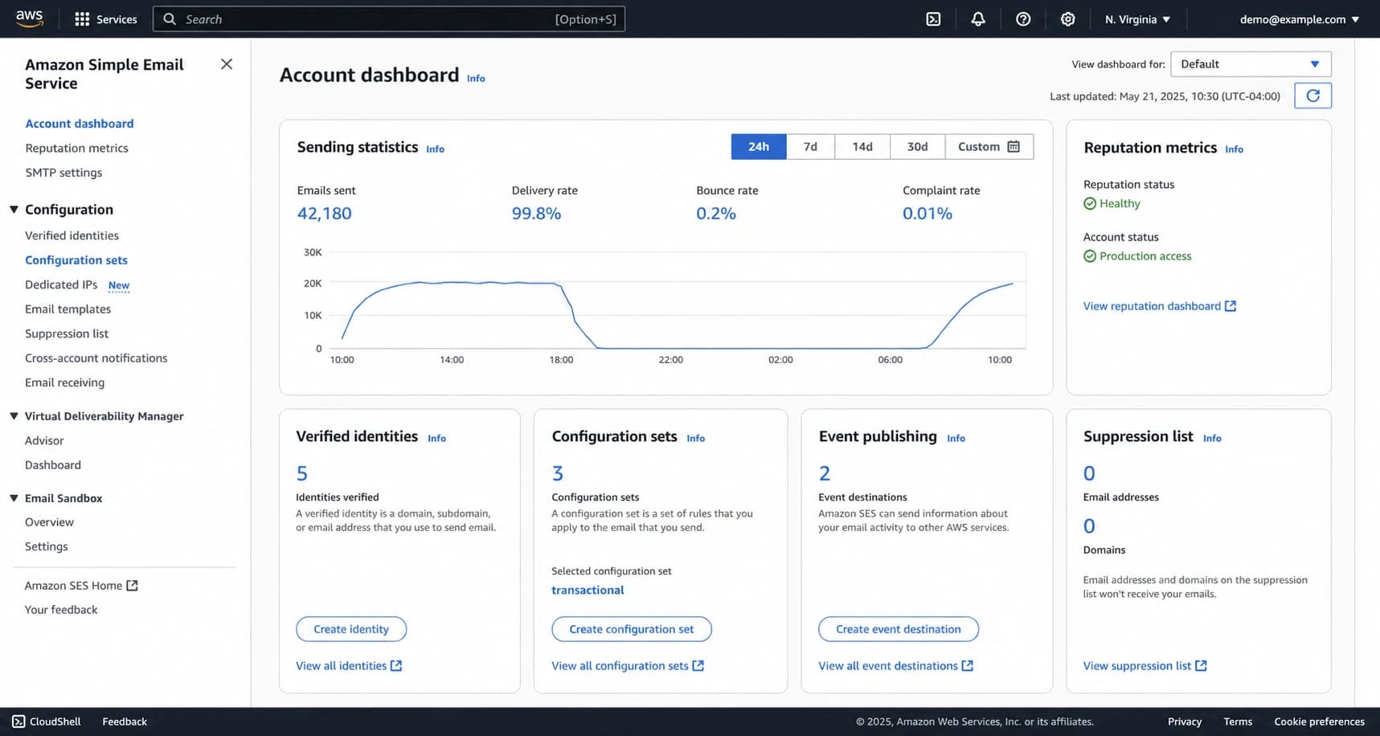Click the search magnifier icon

[170, 19]
